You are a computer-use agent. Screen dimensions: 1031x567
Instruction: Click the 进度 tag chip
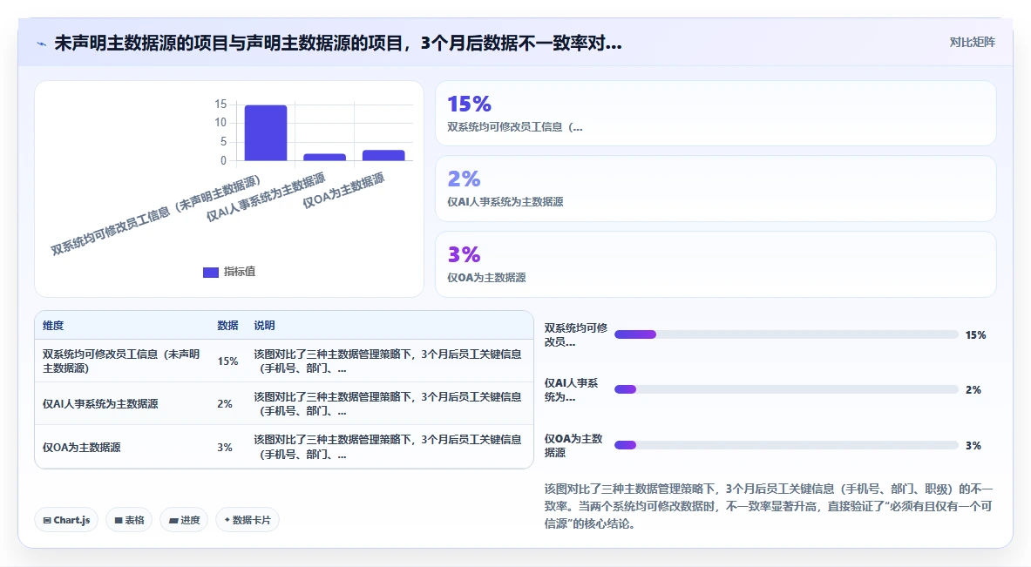pyautogui.click(x=184, y=520)
